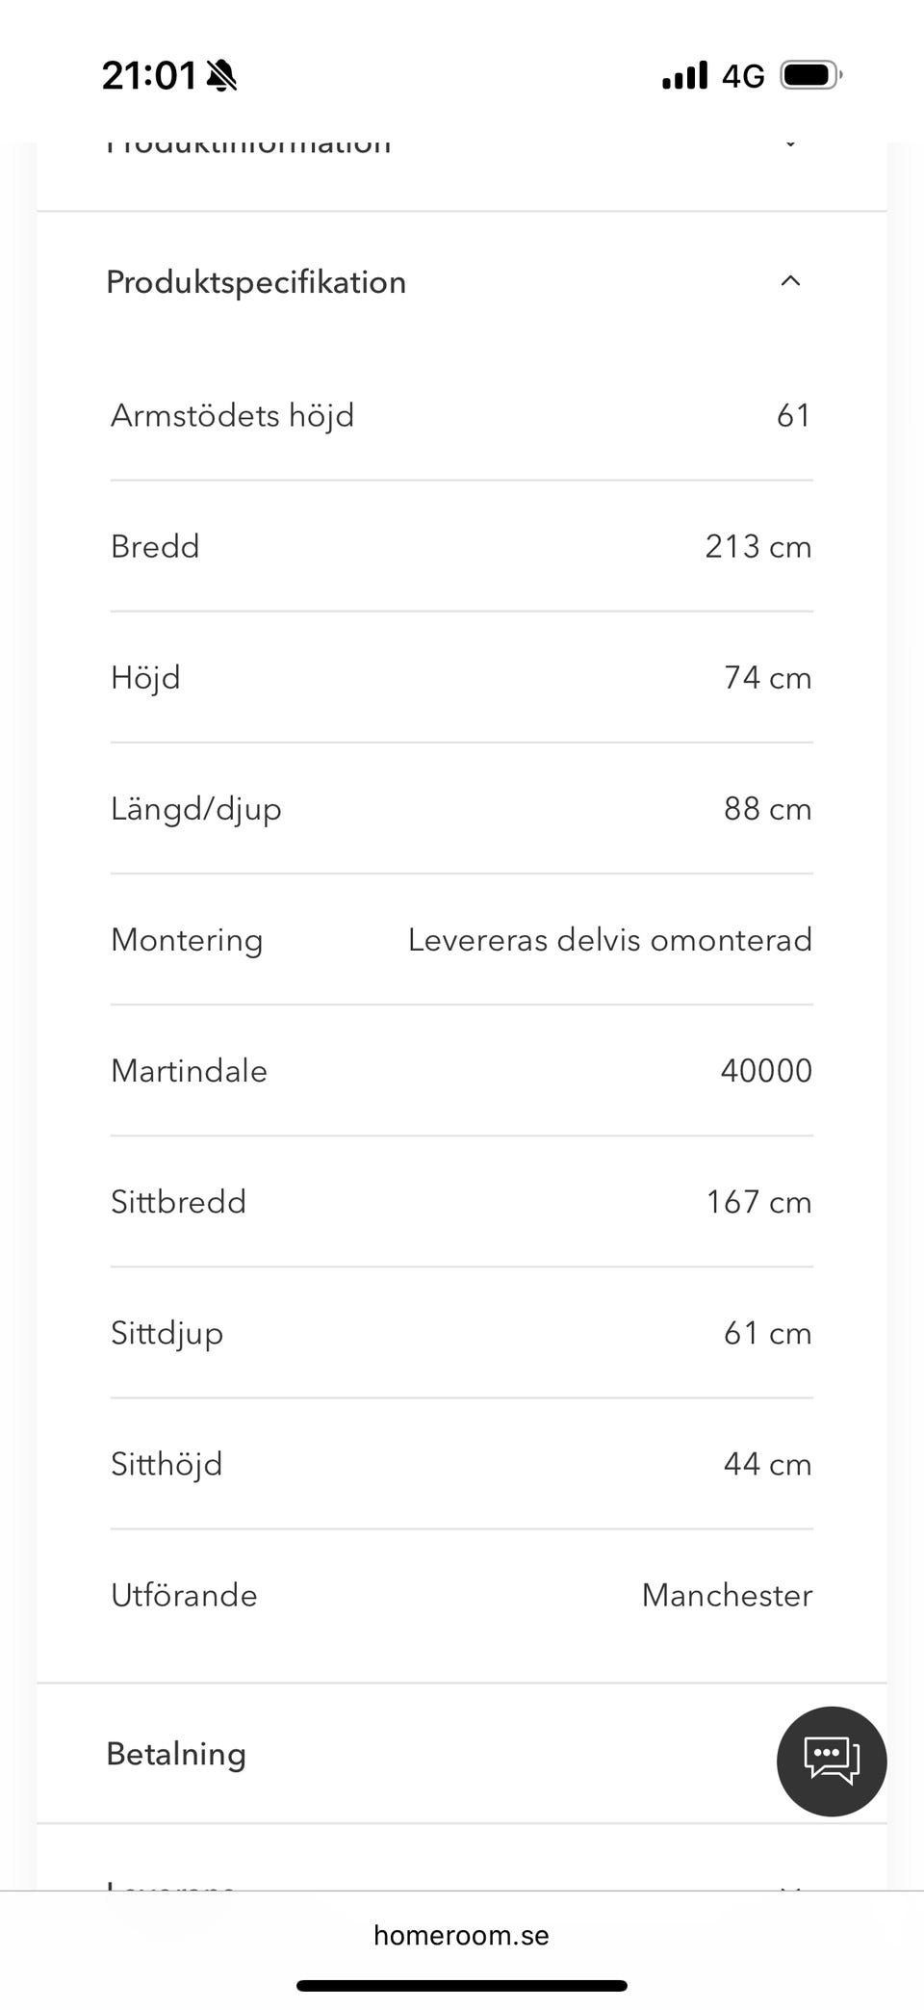Tap the silent mode bell icon

coord(222,75)
